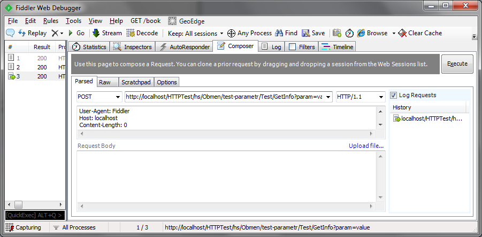Open the Keep: All sessions dropdown
This screenshot has height=237, width=482.
tap(195, 33)
